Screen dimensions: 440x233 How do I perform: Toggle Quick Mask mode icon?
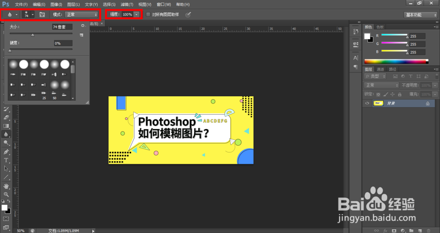tap(6, 219)
